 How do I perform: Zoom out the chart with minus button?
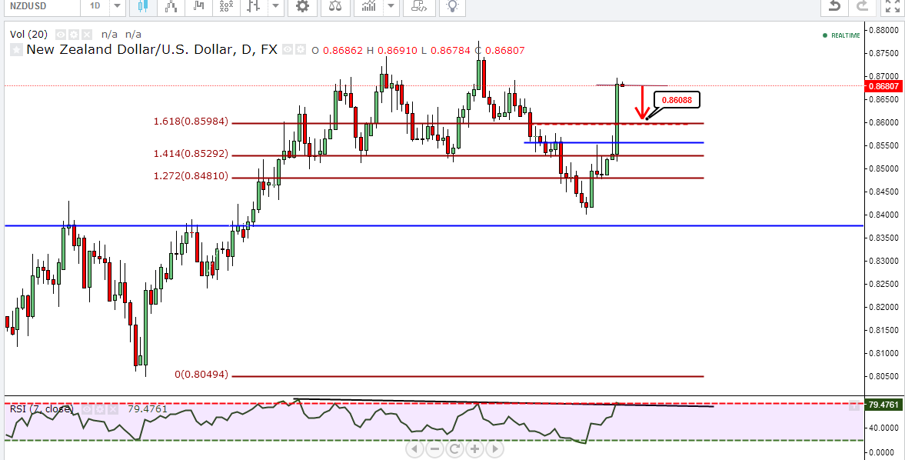pos(434,449)
